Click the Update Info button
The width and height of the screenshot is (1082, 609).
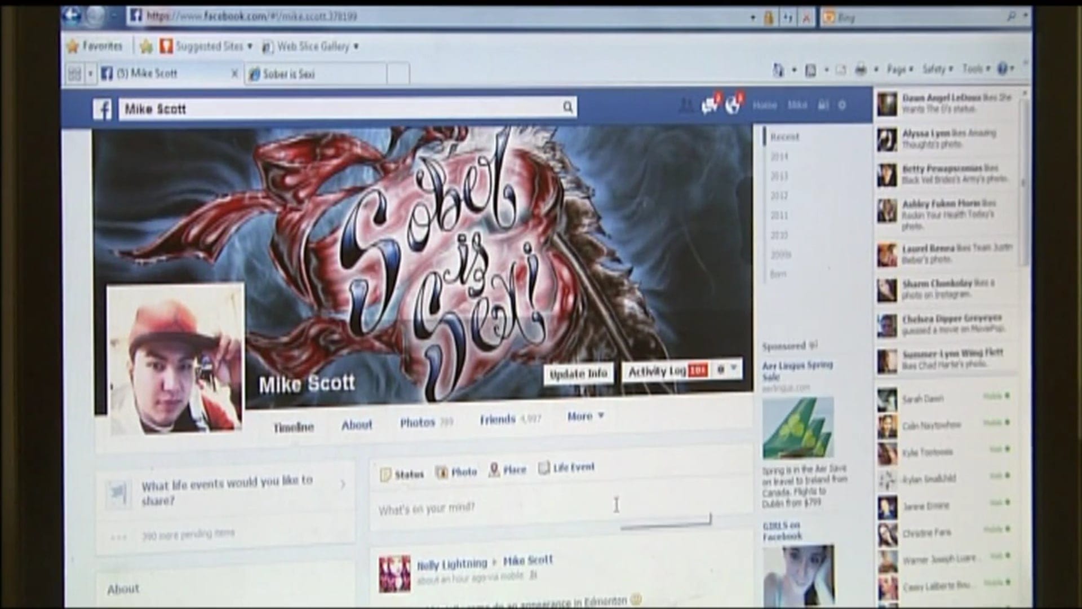click(578, 374)
